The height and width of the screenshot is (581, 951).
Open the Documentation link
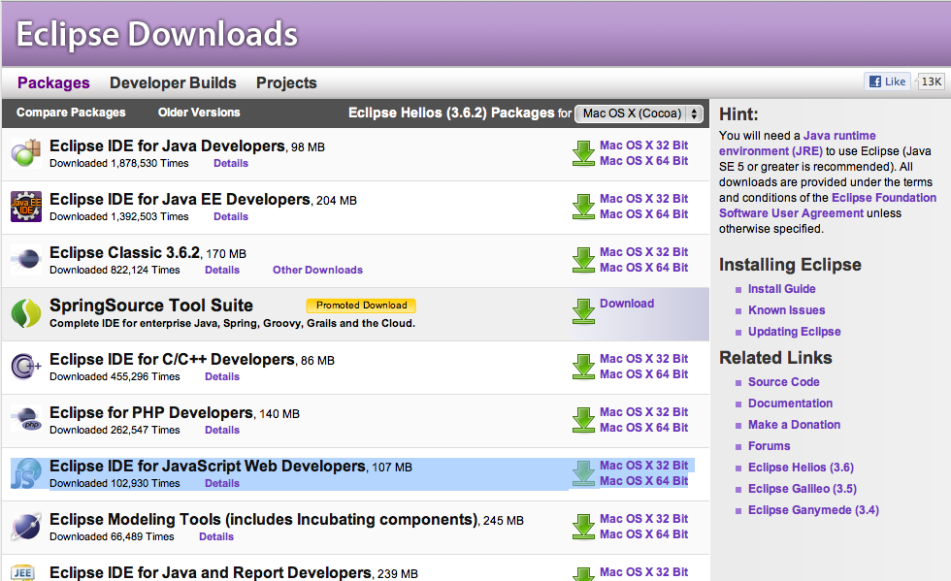point(790,403)
